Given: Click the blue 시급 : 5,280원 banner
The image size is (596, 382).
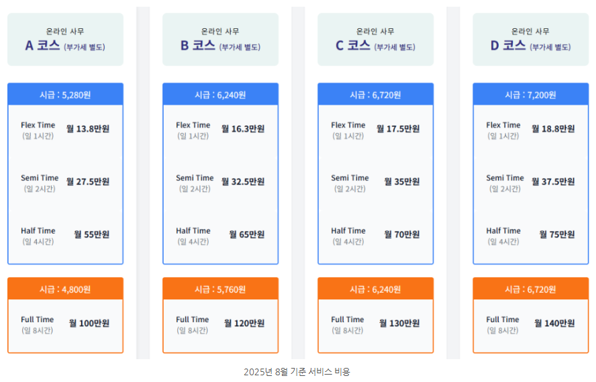Looking at the screenshot, I should pyautogui.click(x=65, y=95).
